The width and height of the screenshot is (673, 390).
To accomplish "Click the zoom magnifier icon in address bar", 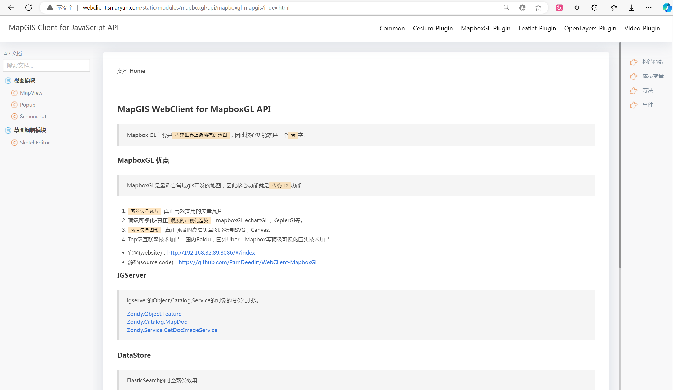I will (506, 7).
